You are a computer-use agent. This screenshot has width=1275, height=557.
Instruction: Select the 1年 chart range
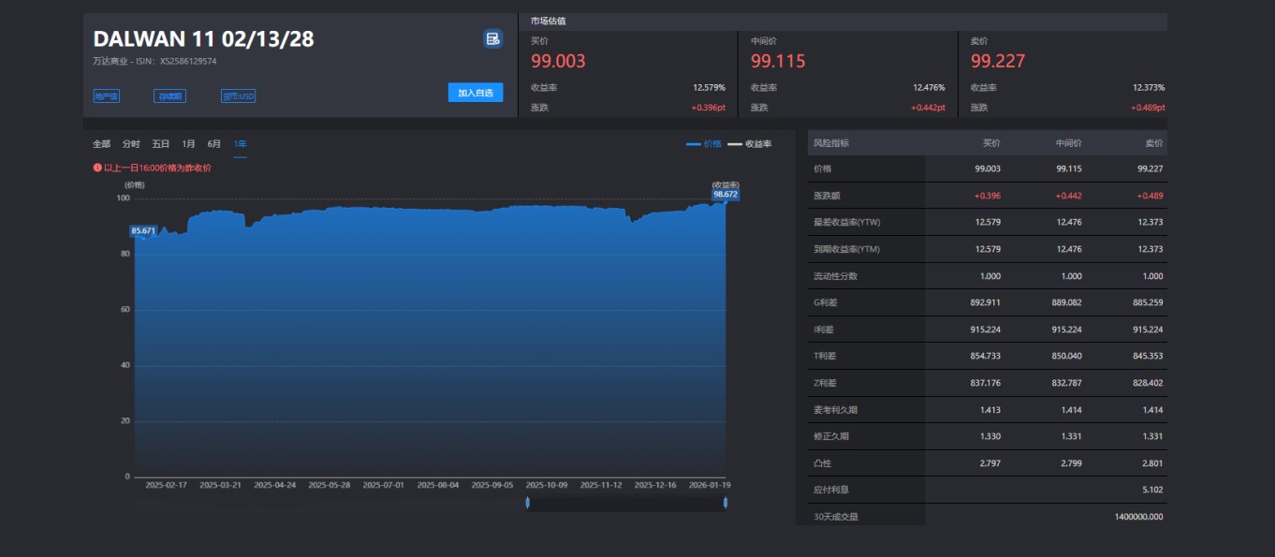(241, 144)
